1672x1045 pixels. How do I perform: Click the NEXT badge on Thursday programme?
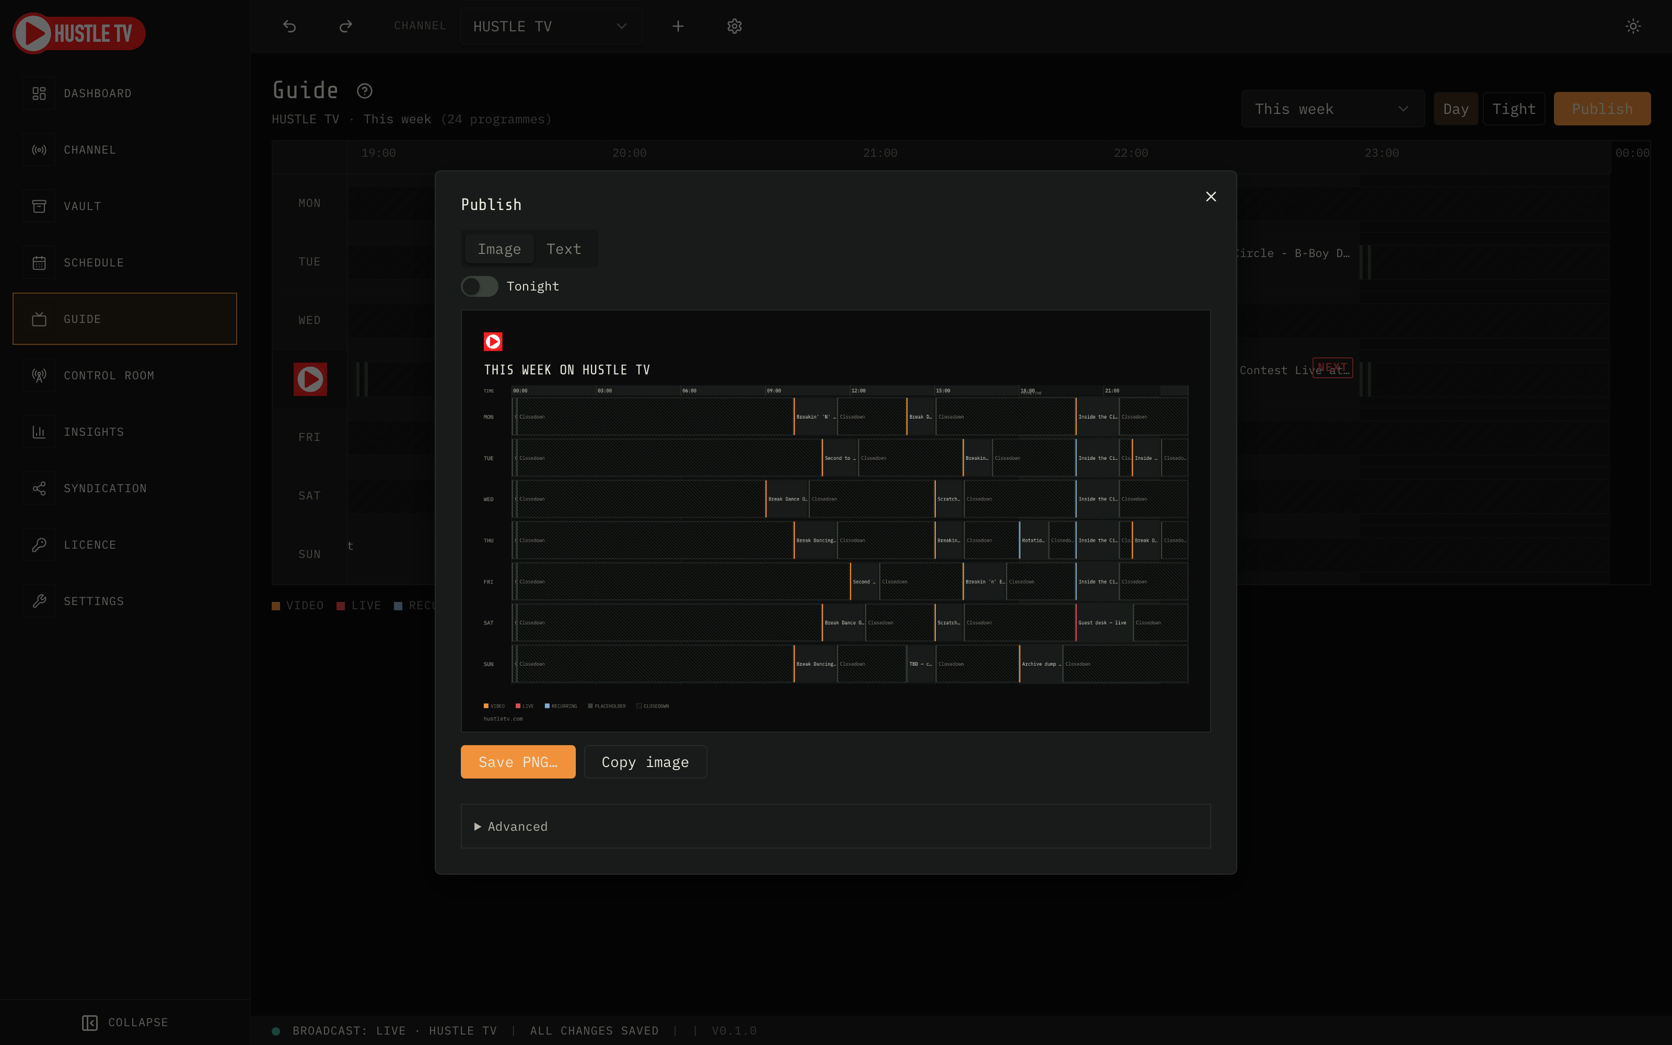[x=1332, y=368]
